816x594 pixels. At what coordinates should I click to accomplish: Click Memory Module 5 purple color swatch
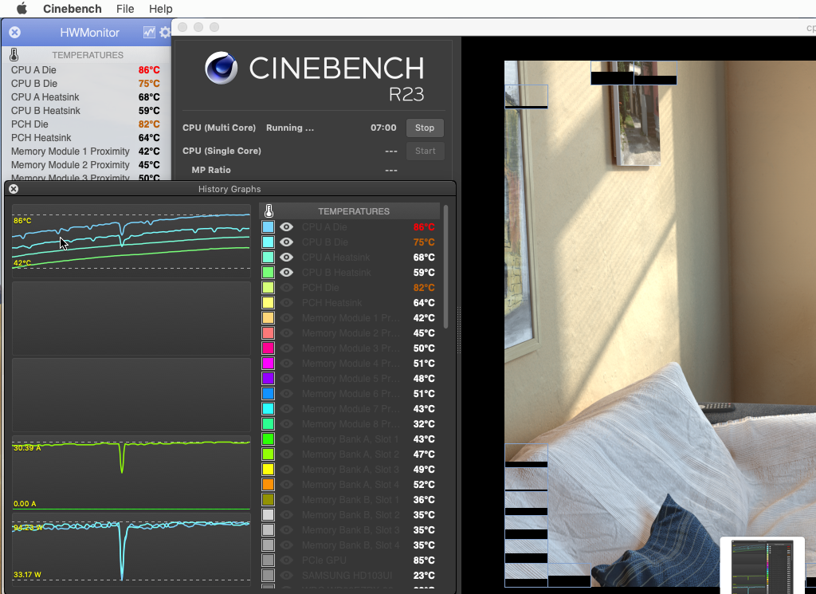point(268,379)
